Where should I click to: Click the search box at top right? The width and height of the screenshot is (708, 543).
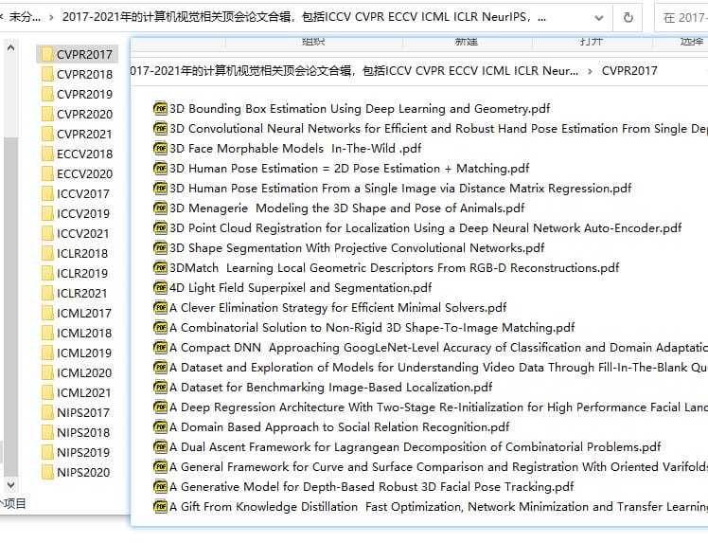click(681, 18)
